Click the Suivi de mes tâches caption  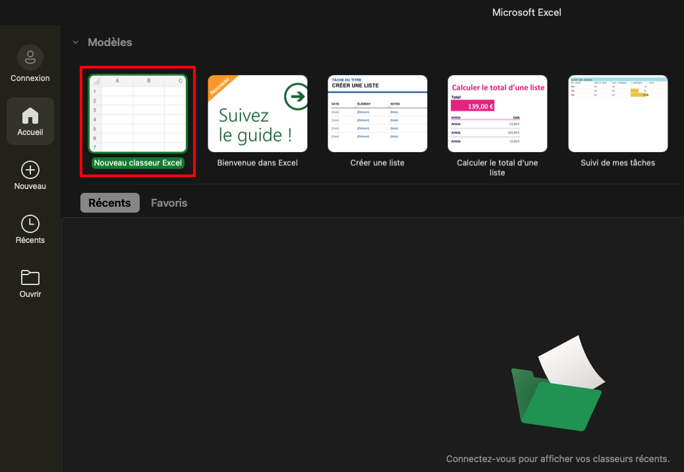tap(617, 163)
